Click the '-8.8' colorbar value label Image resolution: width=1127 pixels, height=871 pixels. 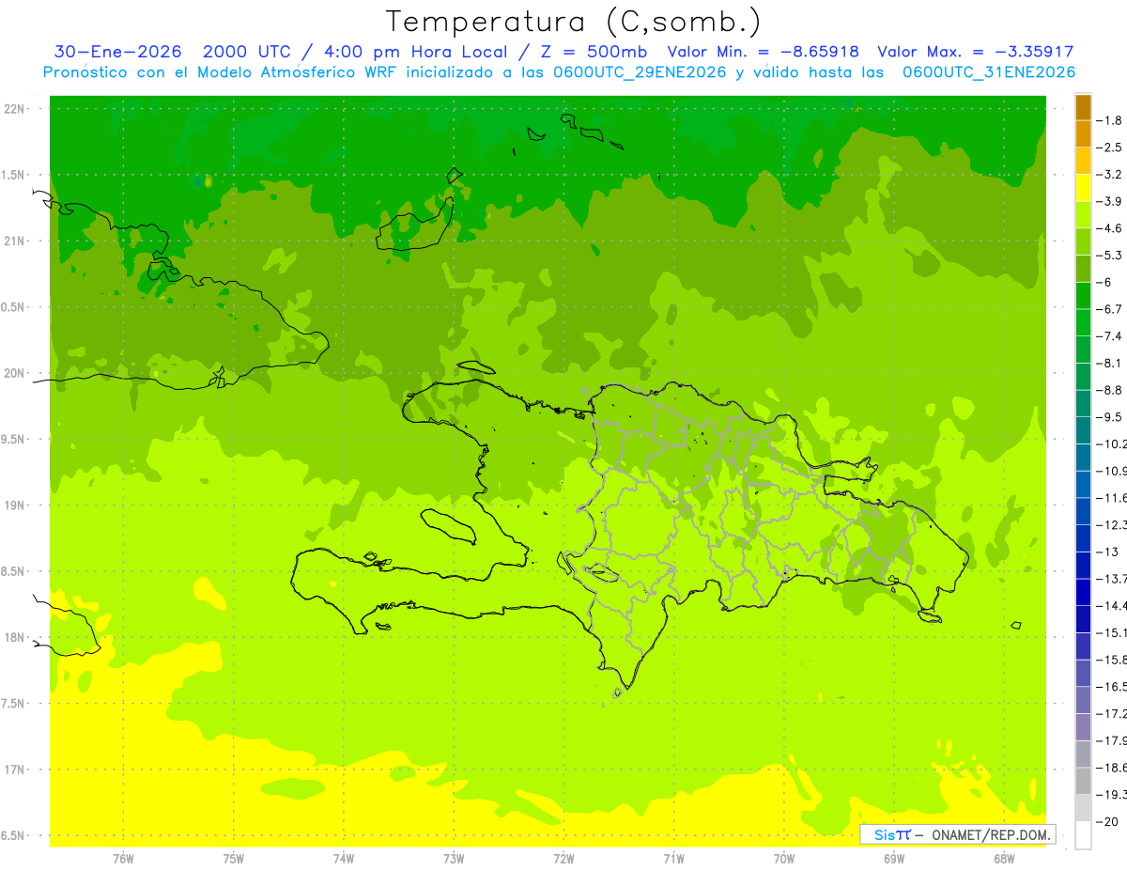tap(1109, 390)
